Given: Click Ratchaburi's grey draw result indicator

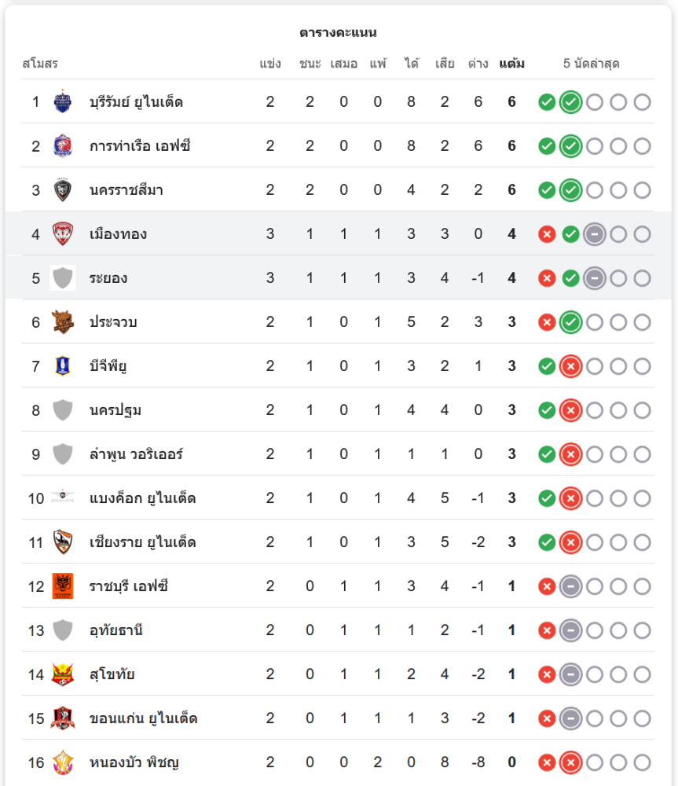Looking at the screenshot, I should pos(571,586).
